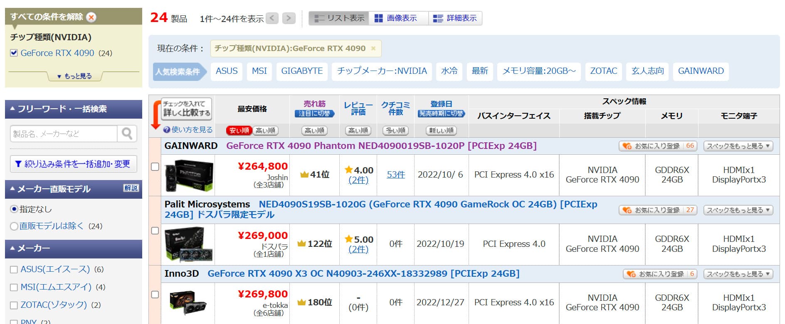This screenshot has height=324, width=785.
Task: Filter by チップメーカー:NVIDIA condition
Action: (x=382, y=71)
